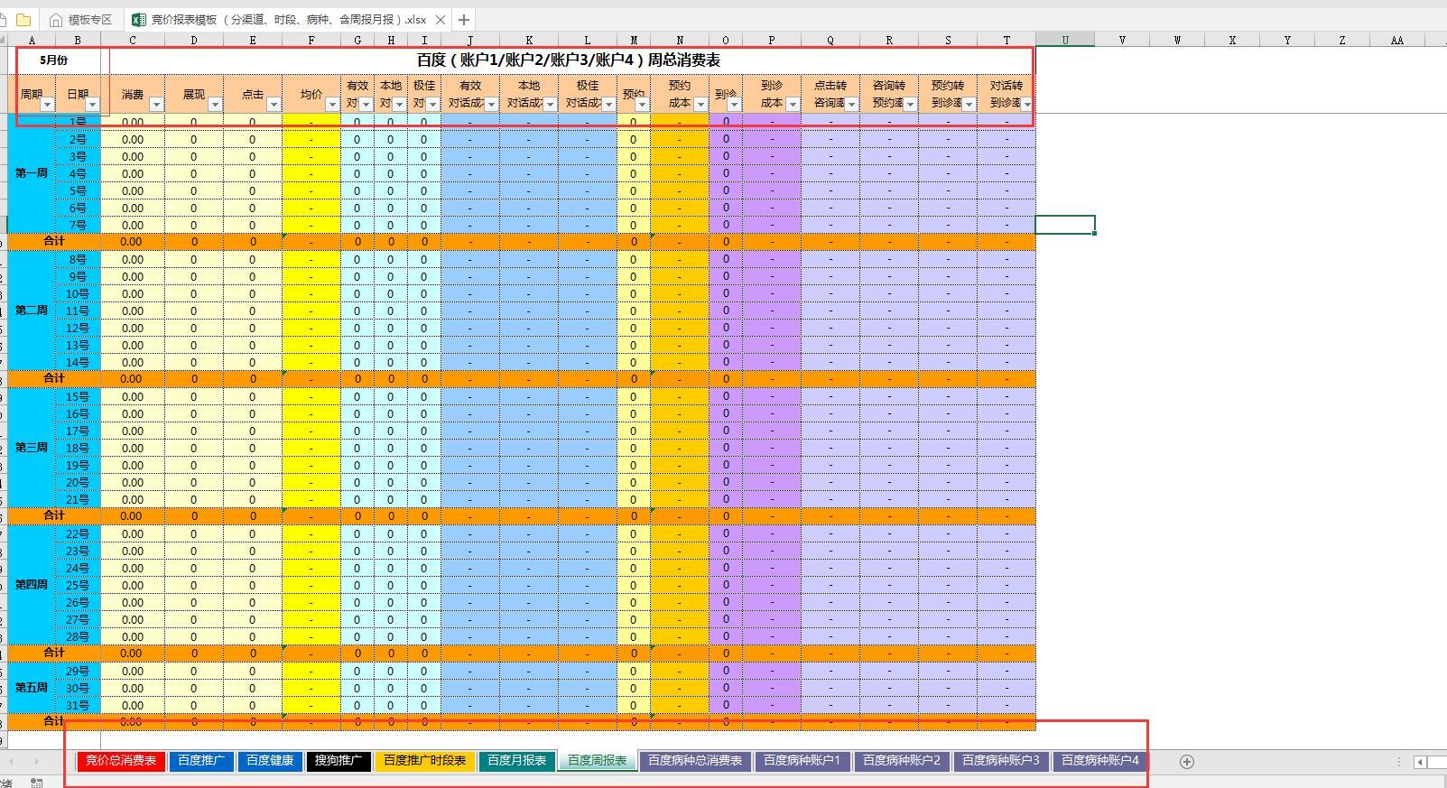Switch to the 百度病种账户4 sheet tab

[x=1099, y=761]
